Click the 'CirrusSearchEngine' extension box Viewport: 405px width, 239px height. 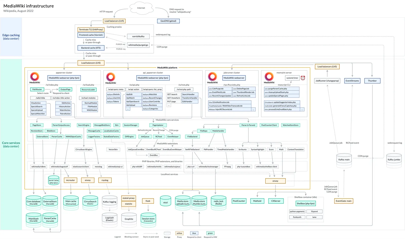pos(84,150)
